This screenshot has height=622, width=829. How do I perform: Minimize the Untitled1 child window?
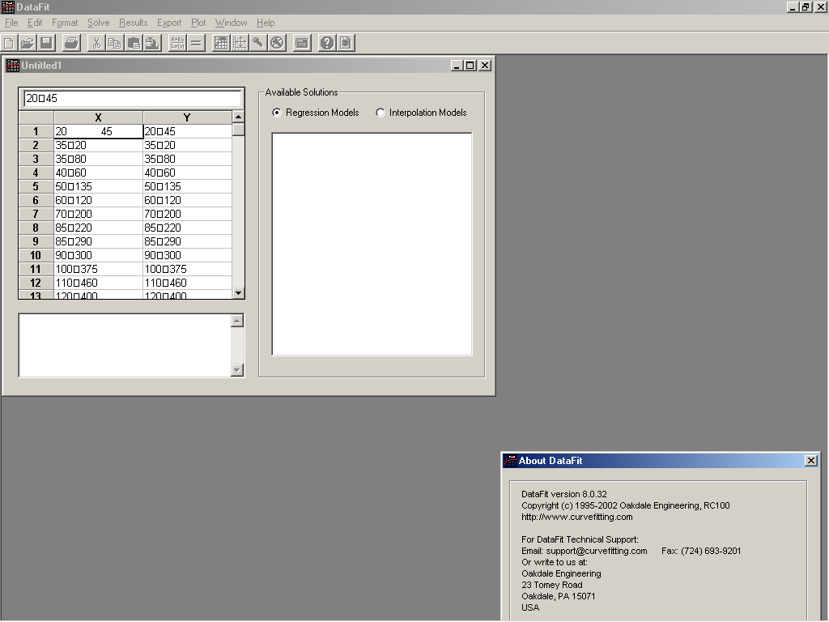click(x=457, y=66)
